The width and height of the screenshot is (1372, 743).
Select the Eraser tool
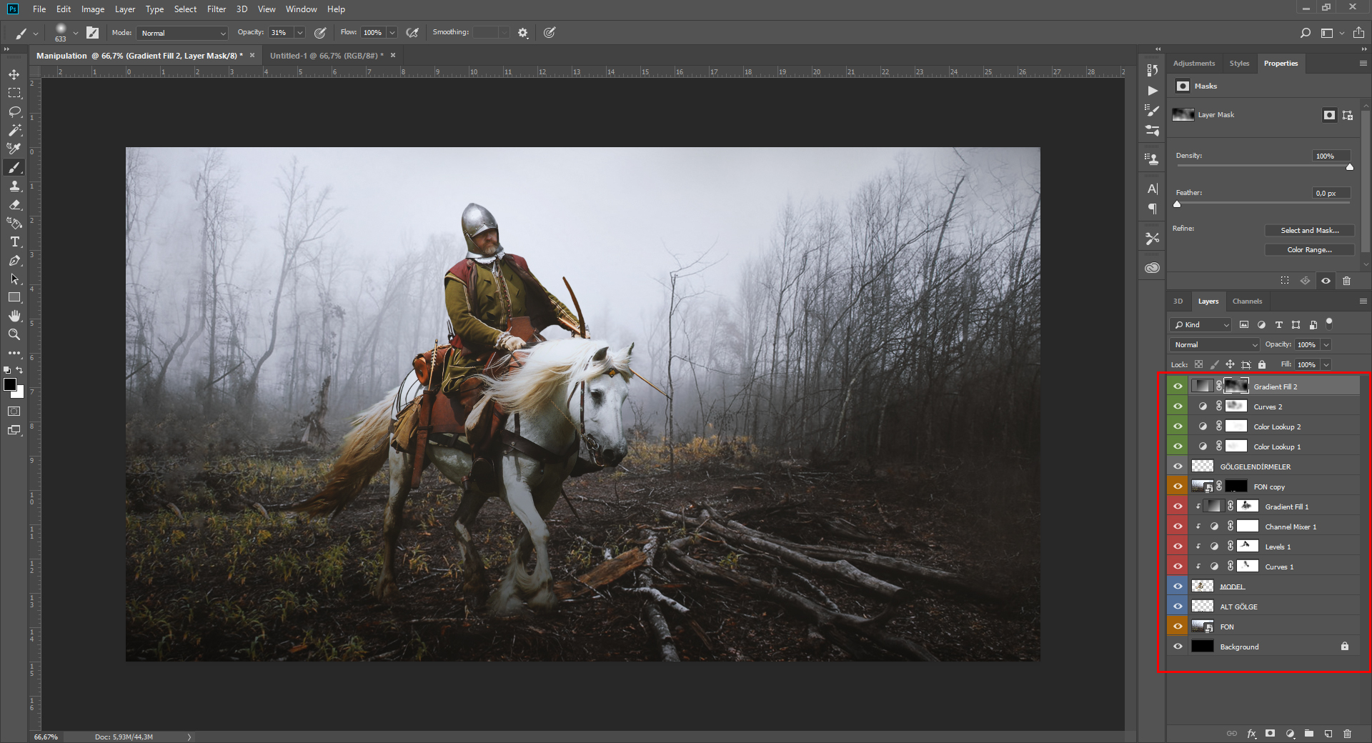pos(14,204)
